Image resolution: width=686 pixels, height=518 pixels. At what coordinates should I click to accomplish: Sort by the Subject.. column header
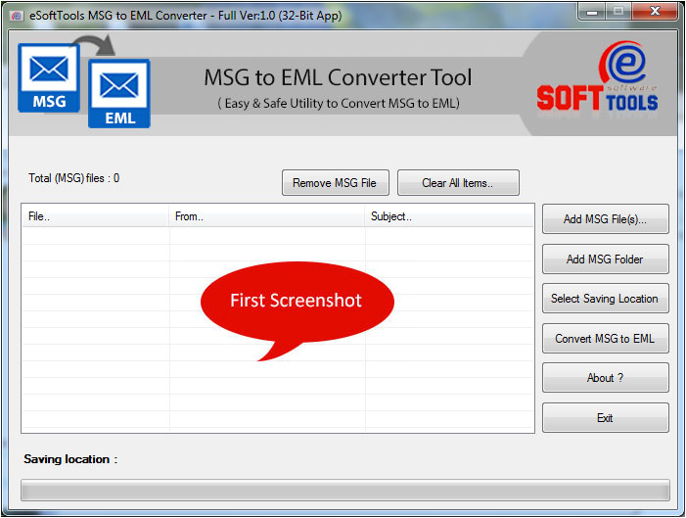[x=449, y=216]
